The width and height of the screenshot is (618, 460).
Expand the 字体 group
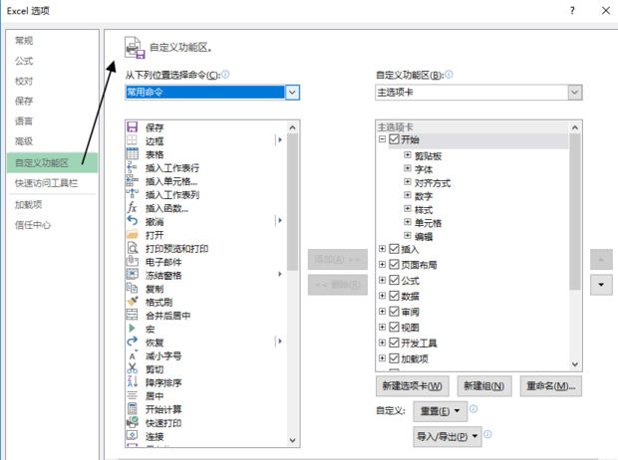tap(408, 168)
